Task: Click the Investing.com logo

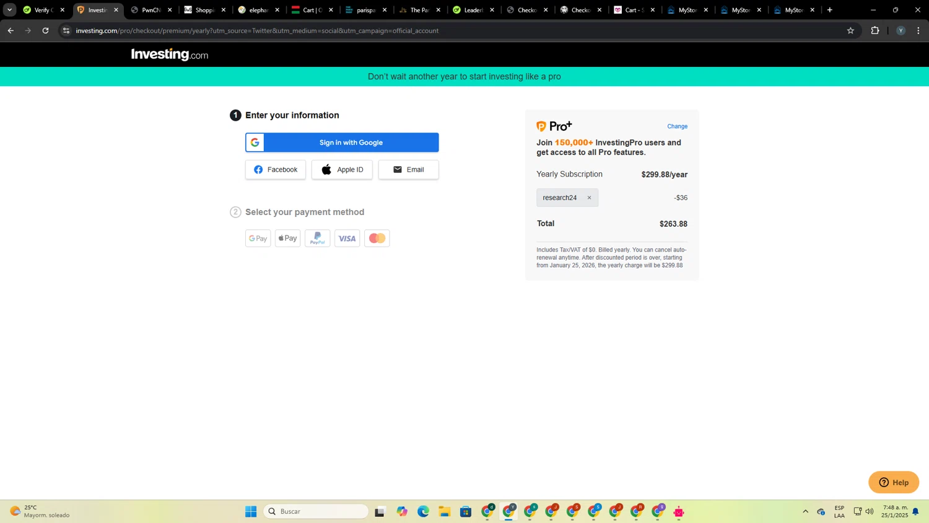Action: click(170, 55)
